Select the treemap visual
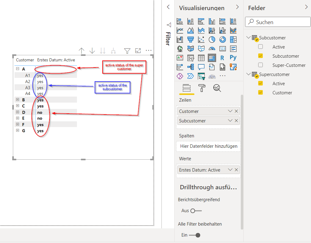Screen dimensions: 311x243 click(233, 39)
